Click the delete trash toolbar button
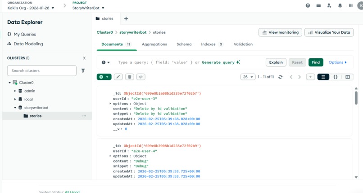 130,77
